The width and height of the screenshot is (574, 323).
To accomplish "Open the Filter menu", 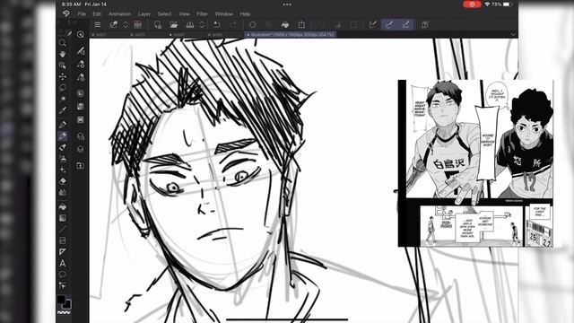I will point(202,14).
